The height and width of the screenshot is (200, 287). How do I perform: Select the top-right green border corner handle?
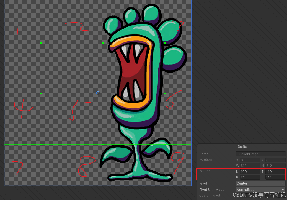165,43
